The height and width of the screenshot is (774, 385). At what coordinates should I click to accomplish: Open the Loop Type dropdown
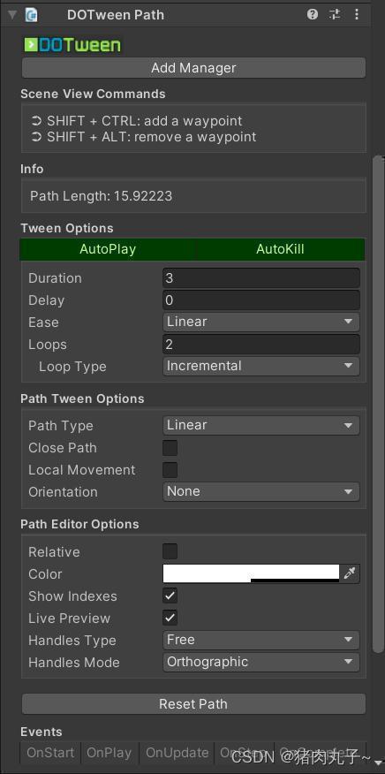261,367
